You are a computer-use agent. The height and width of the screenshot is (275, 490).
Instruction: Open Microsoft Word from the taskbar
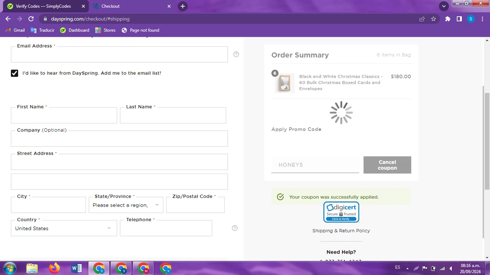pos(76,268)
